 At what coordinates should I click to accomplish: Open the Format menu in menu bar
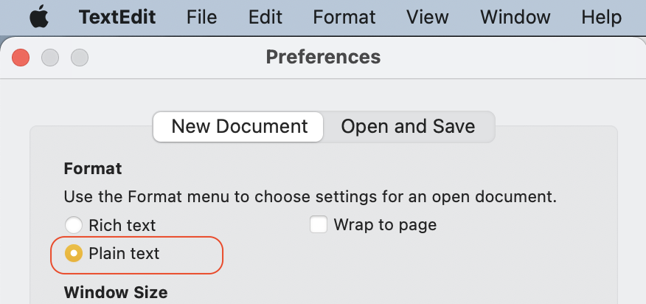point(344,17)
